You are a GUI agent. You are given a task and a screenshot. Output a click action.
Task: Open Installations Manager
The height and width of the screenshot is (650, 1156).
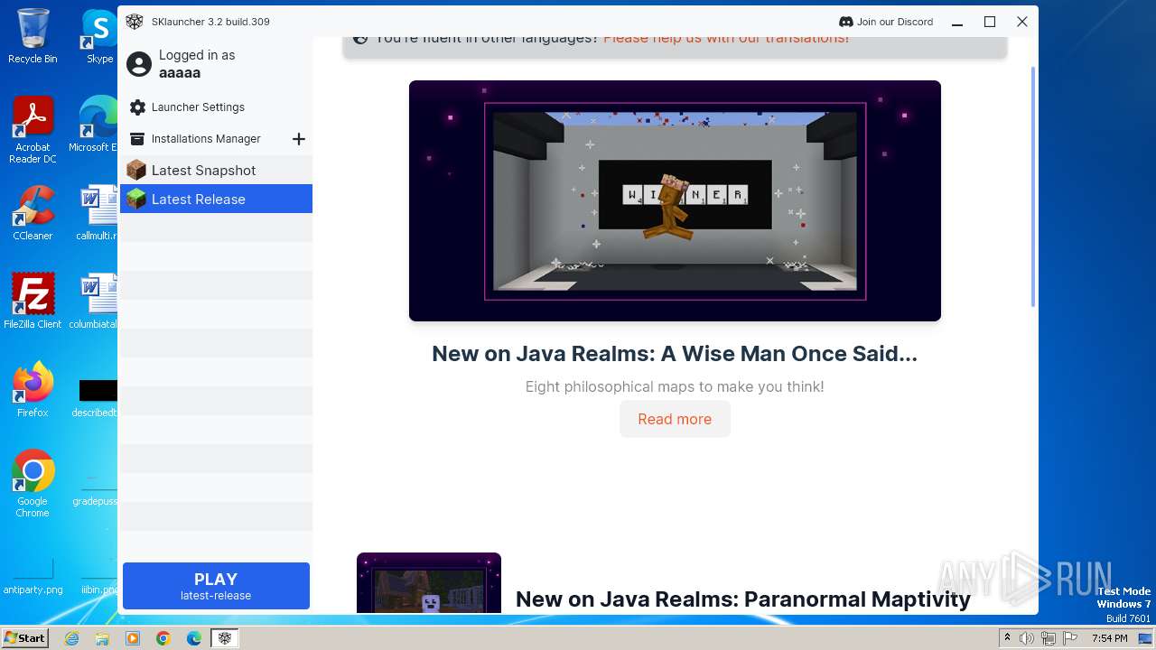click(x=206, y=139)
